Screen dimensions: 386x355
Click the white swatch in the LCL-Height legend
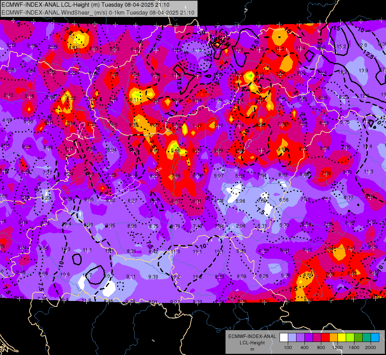tap(284, 338)
